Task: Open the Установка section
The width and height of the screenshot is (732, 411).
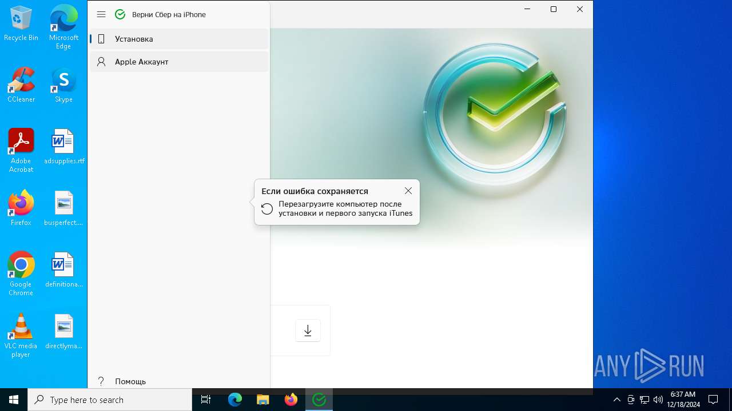Action: (x=179, y=39)
